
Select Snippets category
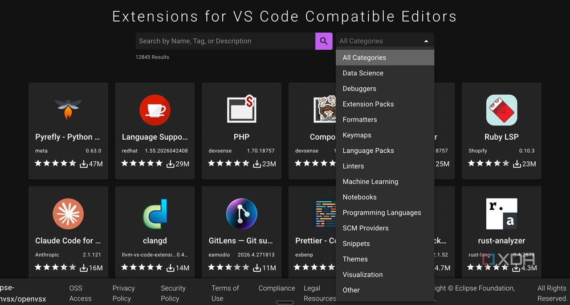click(x=385, y=243)
